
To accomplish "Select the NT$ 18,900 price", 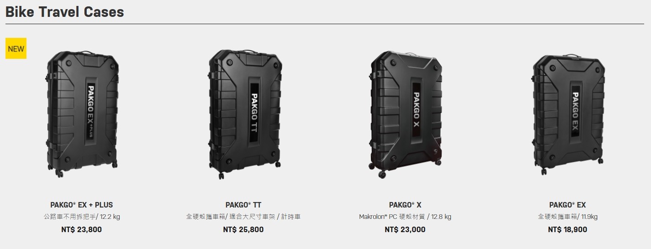I will coord(568,229).
